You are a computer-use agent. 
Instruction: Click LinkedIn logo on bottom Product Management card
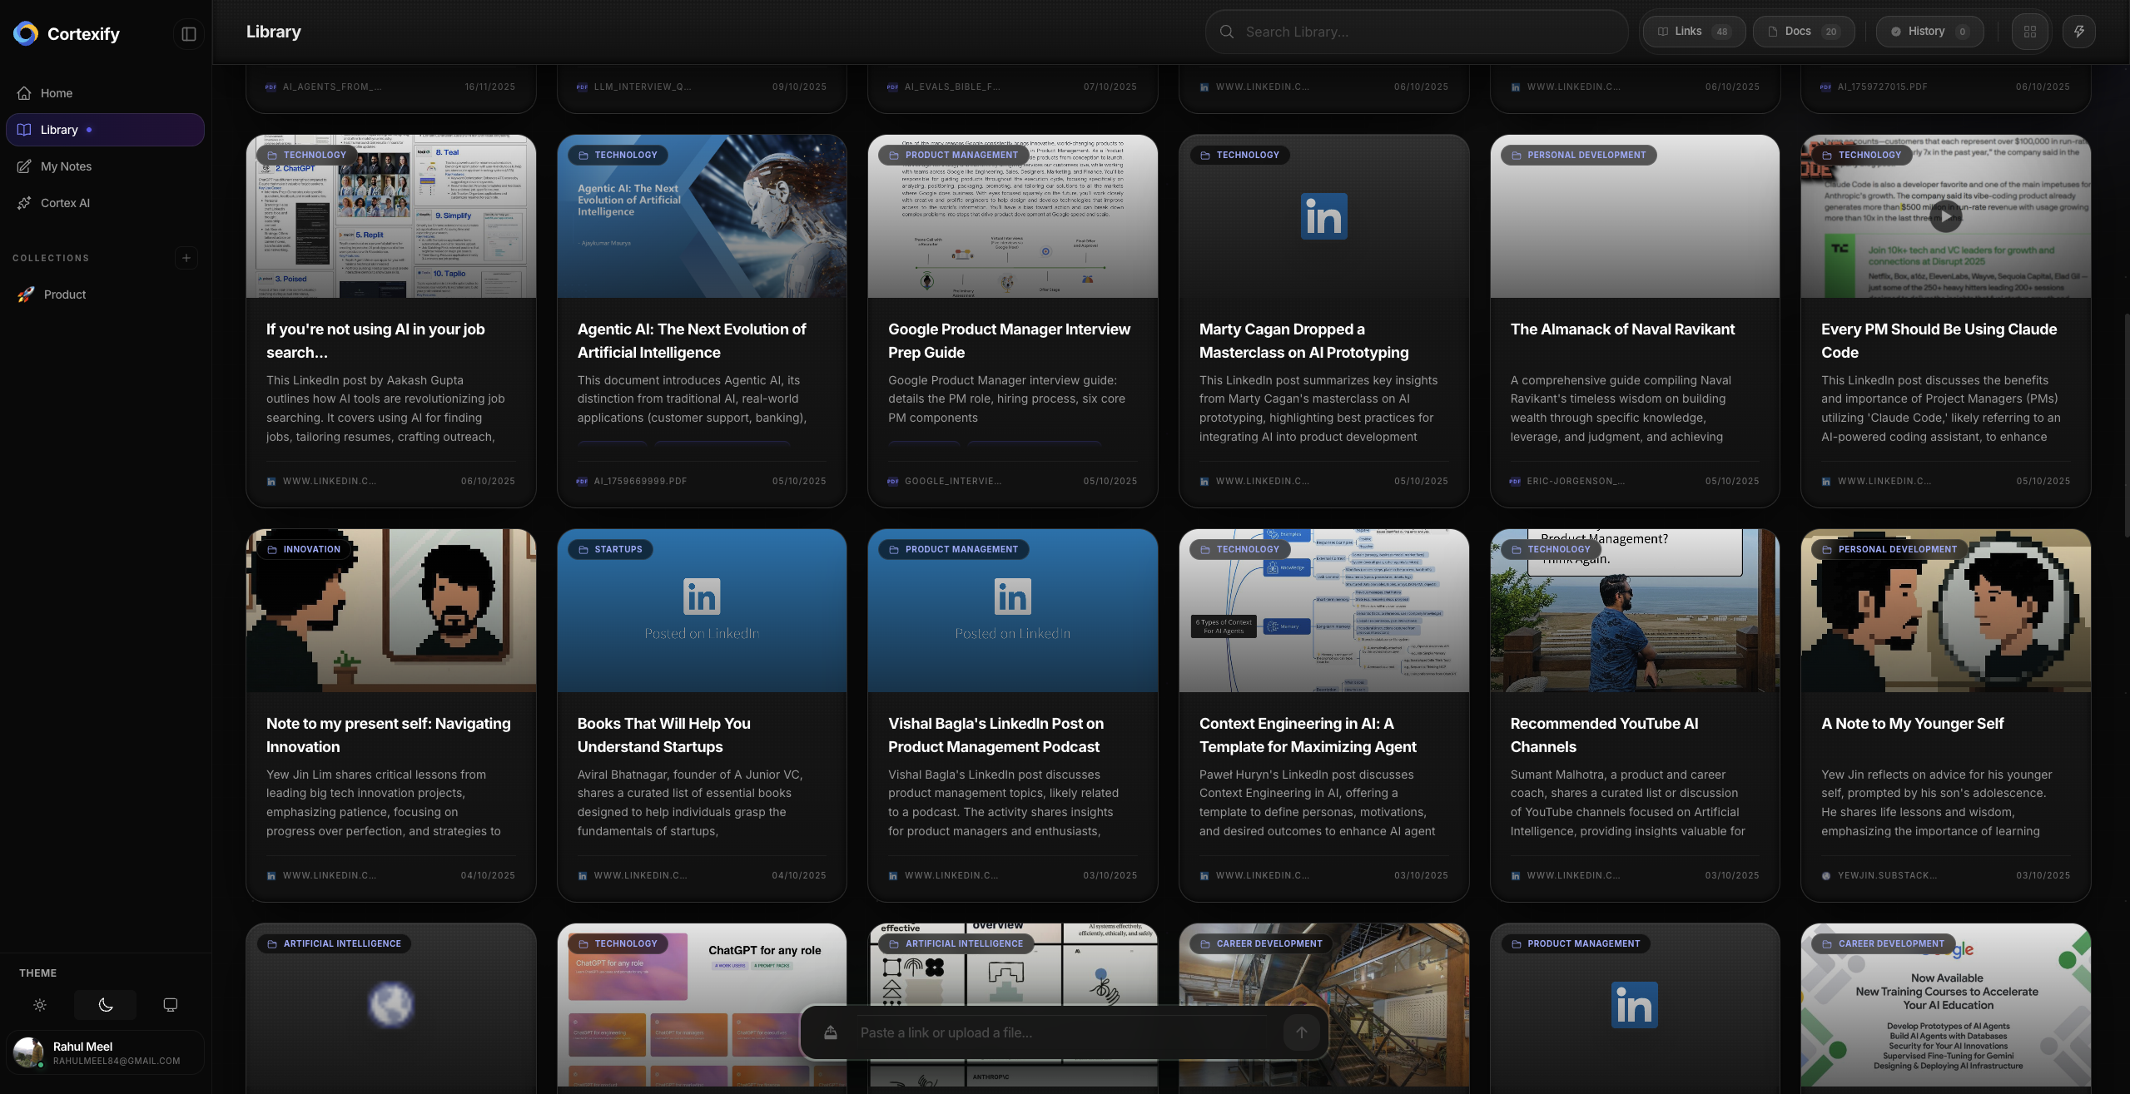[x=1635, y=1005]
